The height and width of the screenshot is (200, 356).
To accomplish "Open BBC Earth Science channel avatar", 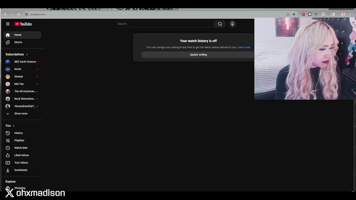I will point(8,62).
